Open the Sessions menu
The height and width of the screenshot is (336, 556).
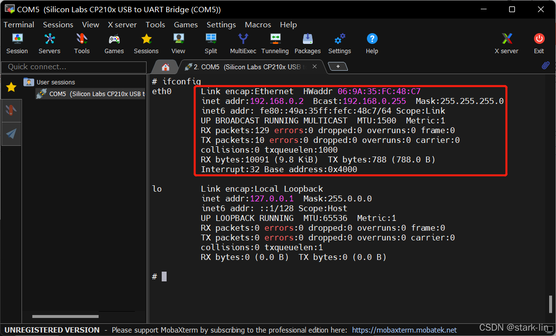tap(58, 25)
